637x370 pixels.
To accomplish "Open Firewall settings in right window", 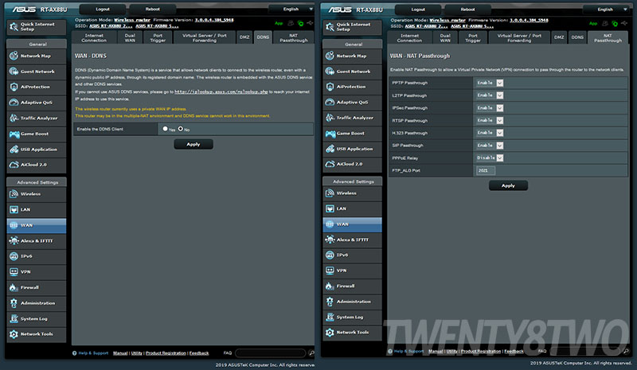I will tap(352, 286).
